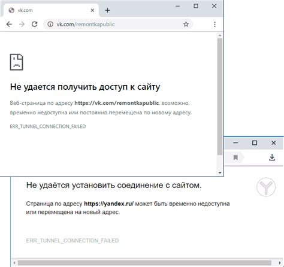The height and width of the screenshot is (267, 284).
Task: Click ERR_TUNNEL_CONNECTION_FAILED text in Yandex window
Action: click(x=72, y=241)
